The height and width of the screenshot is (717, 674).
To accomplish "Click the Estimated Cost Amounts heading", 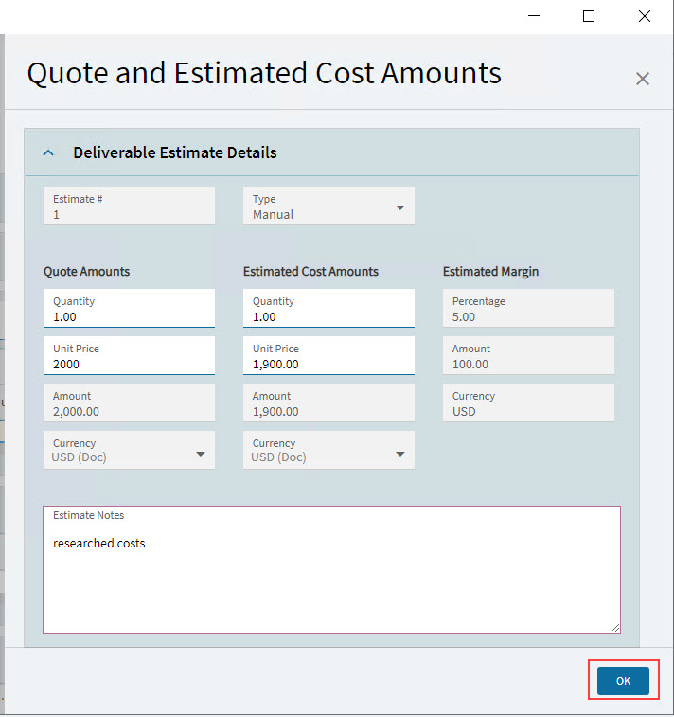I will (x=310, y=272).
